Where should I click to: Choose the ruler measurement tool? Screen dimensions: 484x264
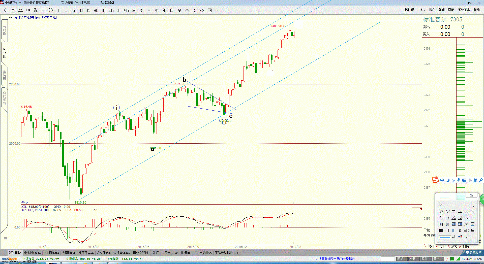[x=473, y=230]
